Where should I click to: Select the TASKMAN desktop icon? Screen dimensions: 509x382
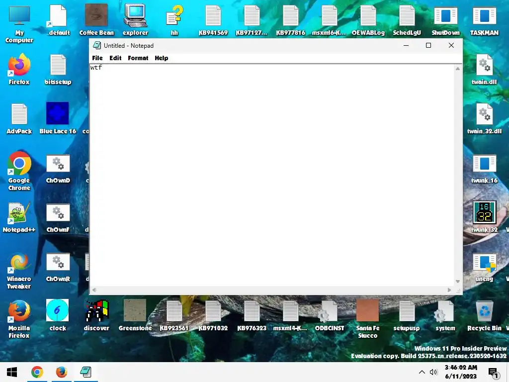coord(484,20)
